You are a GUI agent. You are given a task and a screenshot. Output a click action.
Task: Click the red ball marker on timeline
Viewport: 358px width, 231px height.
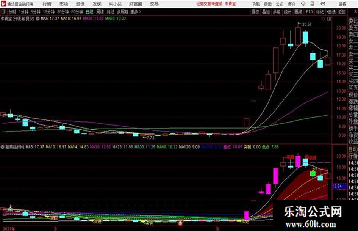click(x=180, y=223)
